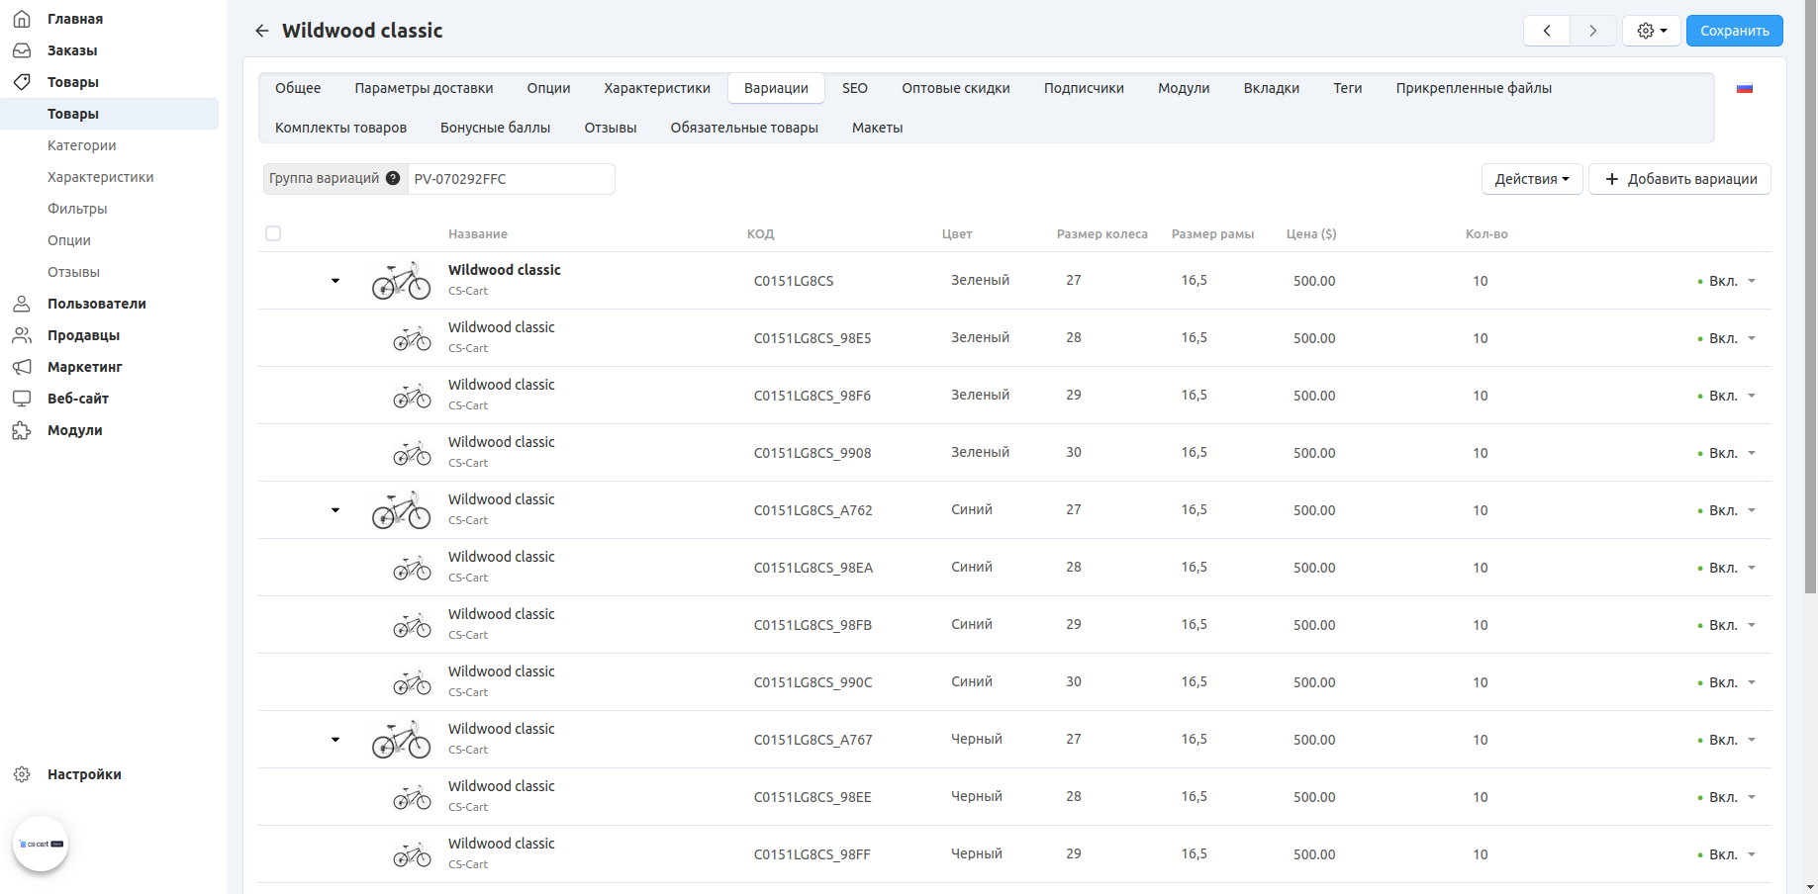Go to next product with right chevron
This screenshot has width=1818, height=894.
(1592, 31)
